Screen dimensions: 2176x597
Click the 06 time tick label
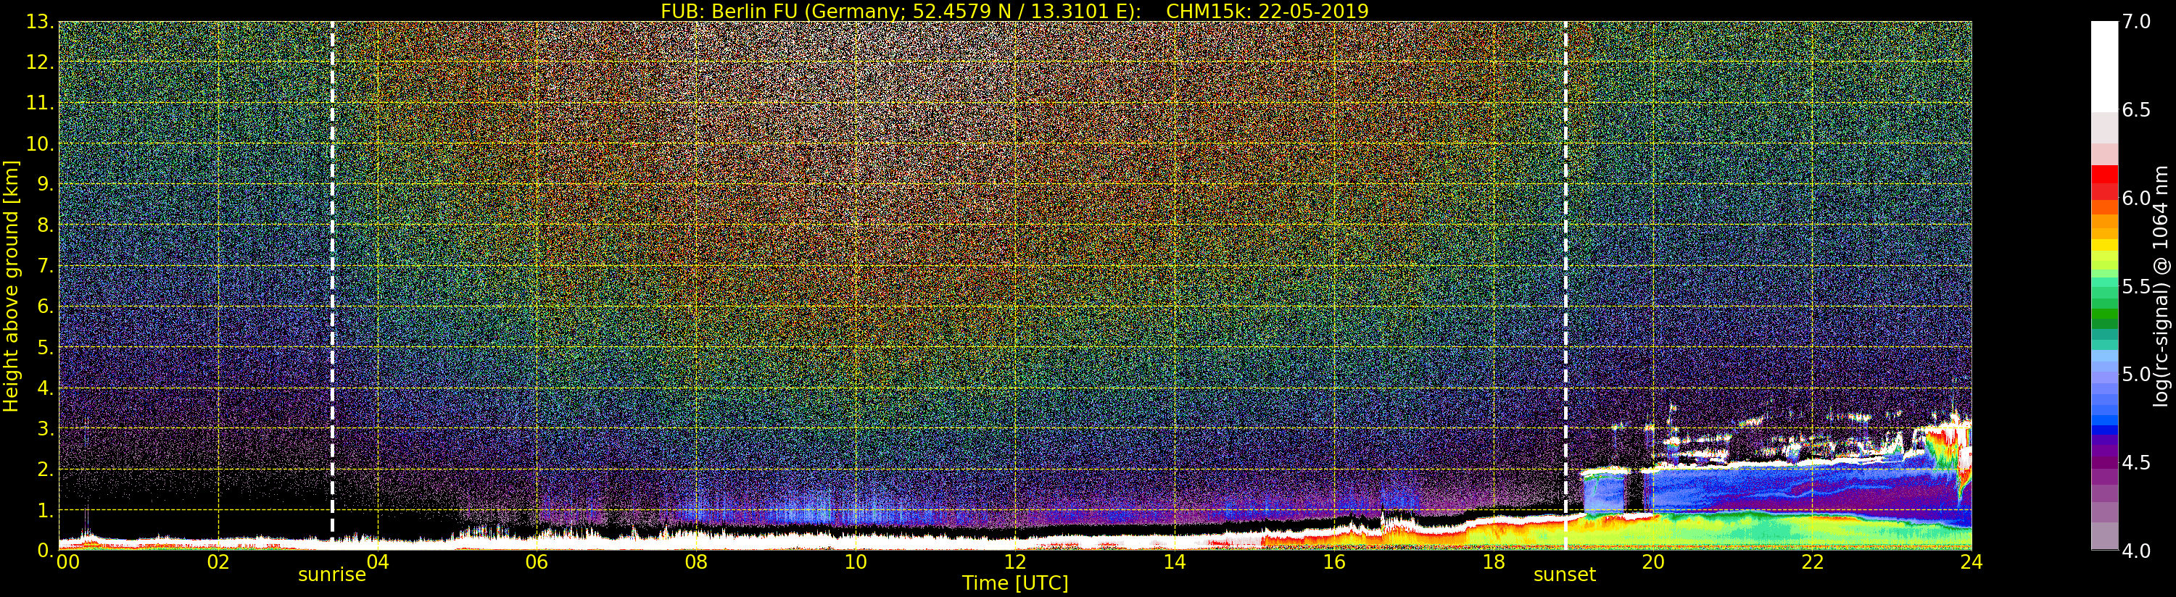coord(537,562)
